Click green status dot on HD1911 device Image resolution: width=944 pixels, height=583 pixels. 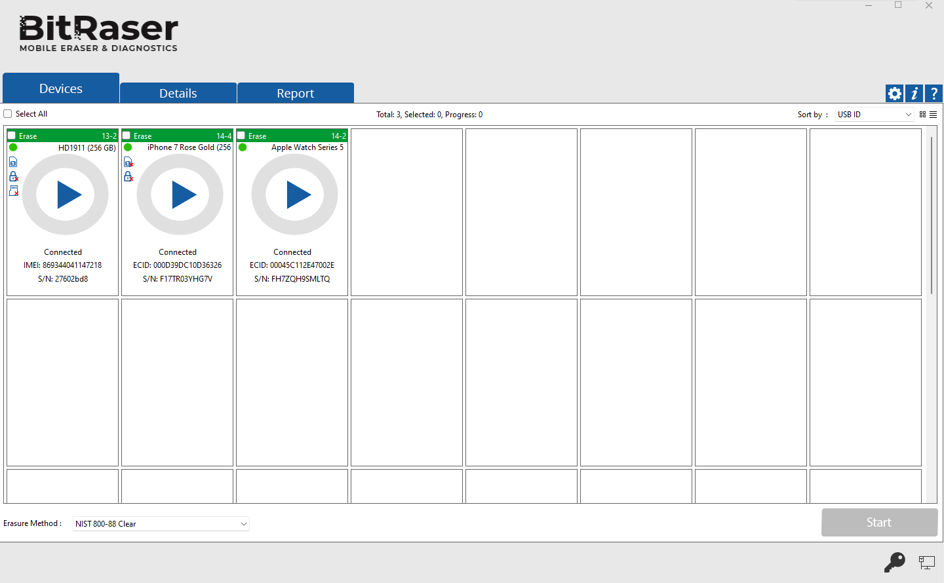click(x=13, y=147)
